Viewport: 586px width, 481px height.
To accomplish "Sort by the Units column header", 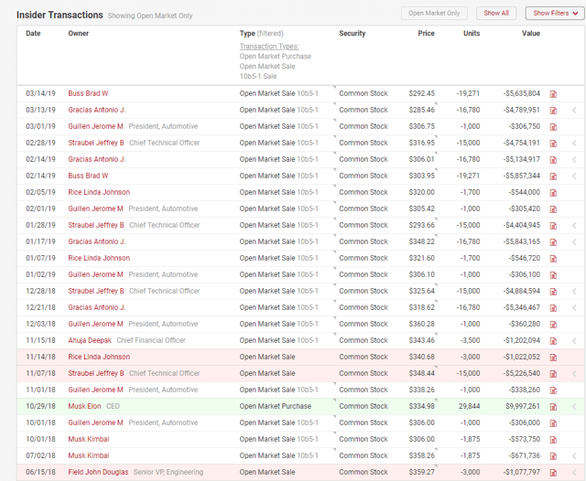I will [472, 33].
